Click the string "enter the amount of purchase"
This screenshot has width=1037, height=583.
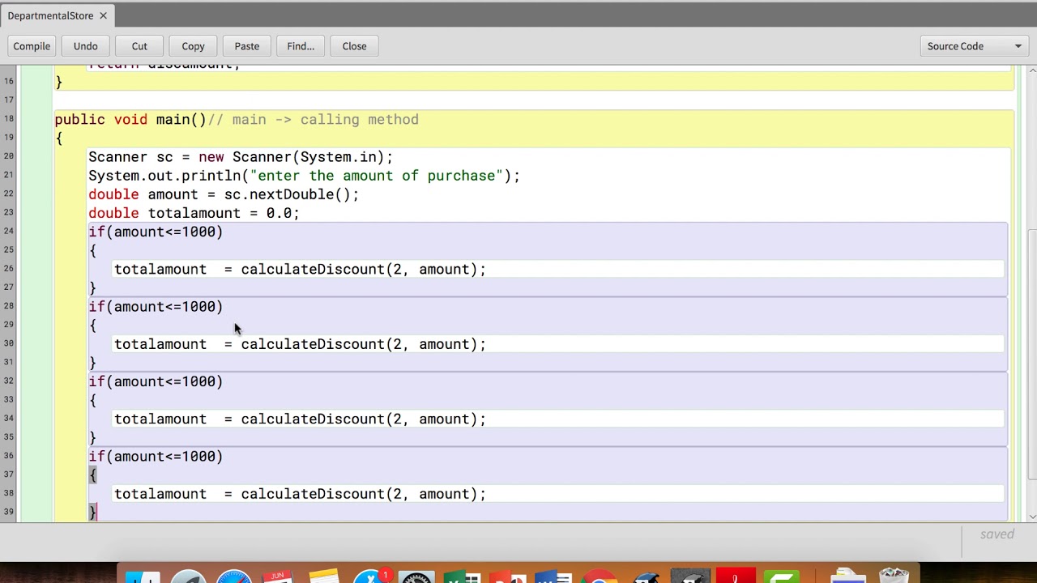[377, 176]
